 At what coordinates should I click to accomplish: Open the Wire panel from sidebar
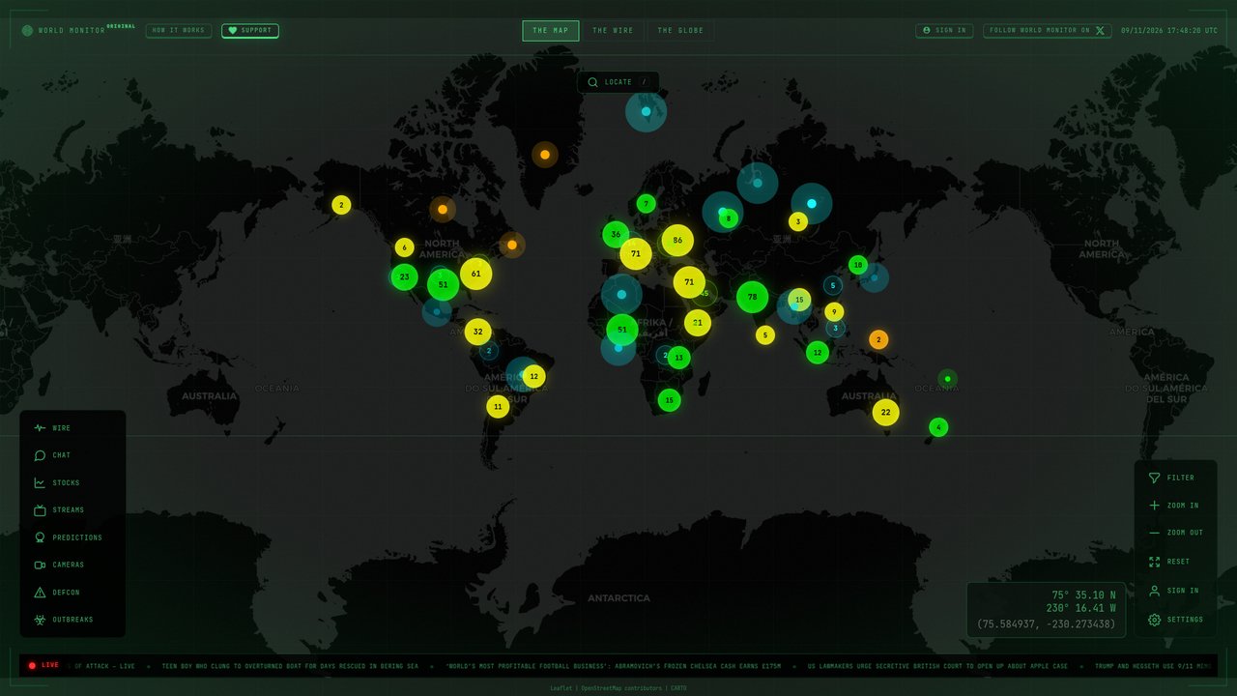tap(72, 428)
